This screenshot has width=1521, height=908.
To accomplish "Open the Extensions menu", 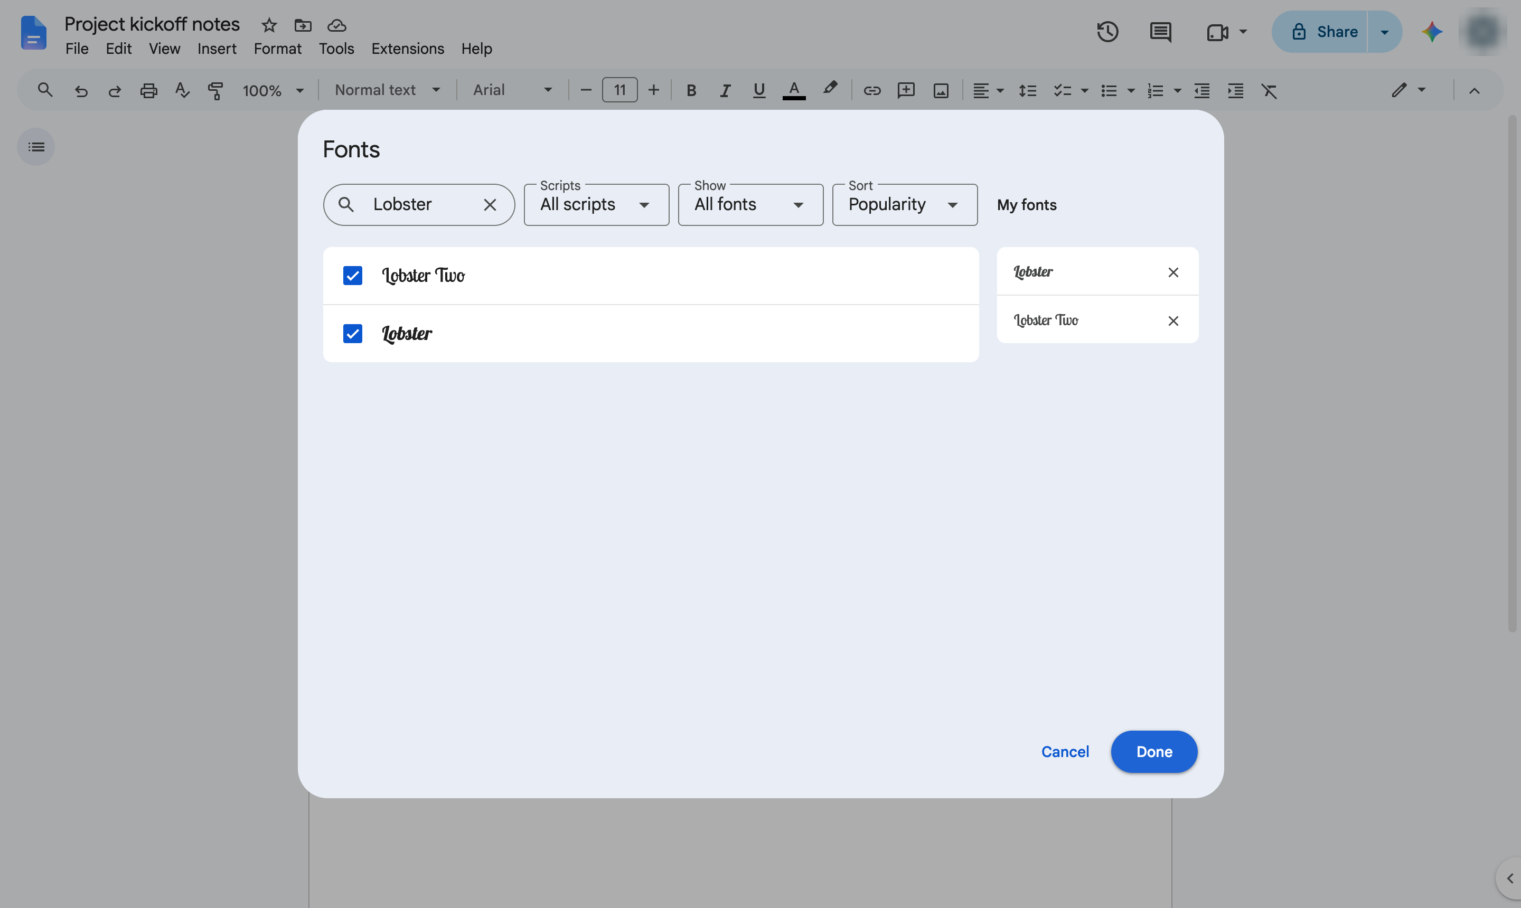I will (x=408, y=49).
